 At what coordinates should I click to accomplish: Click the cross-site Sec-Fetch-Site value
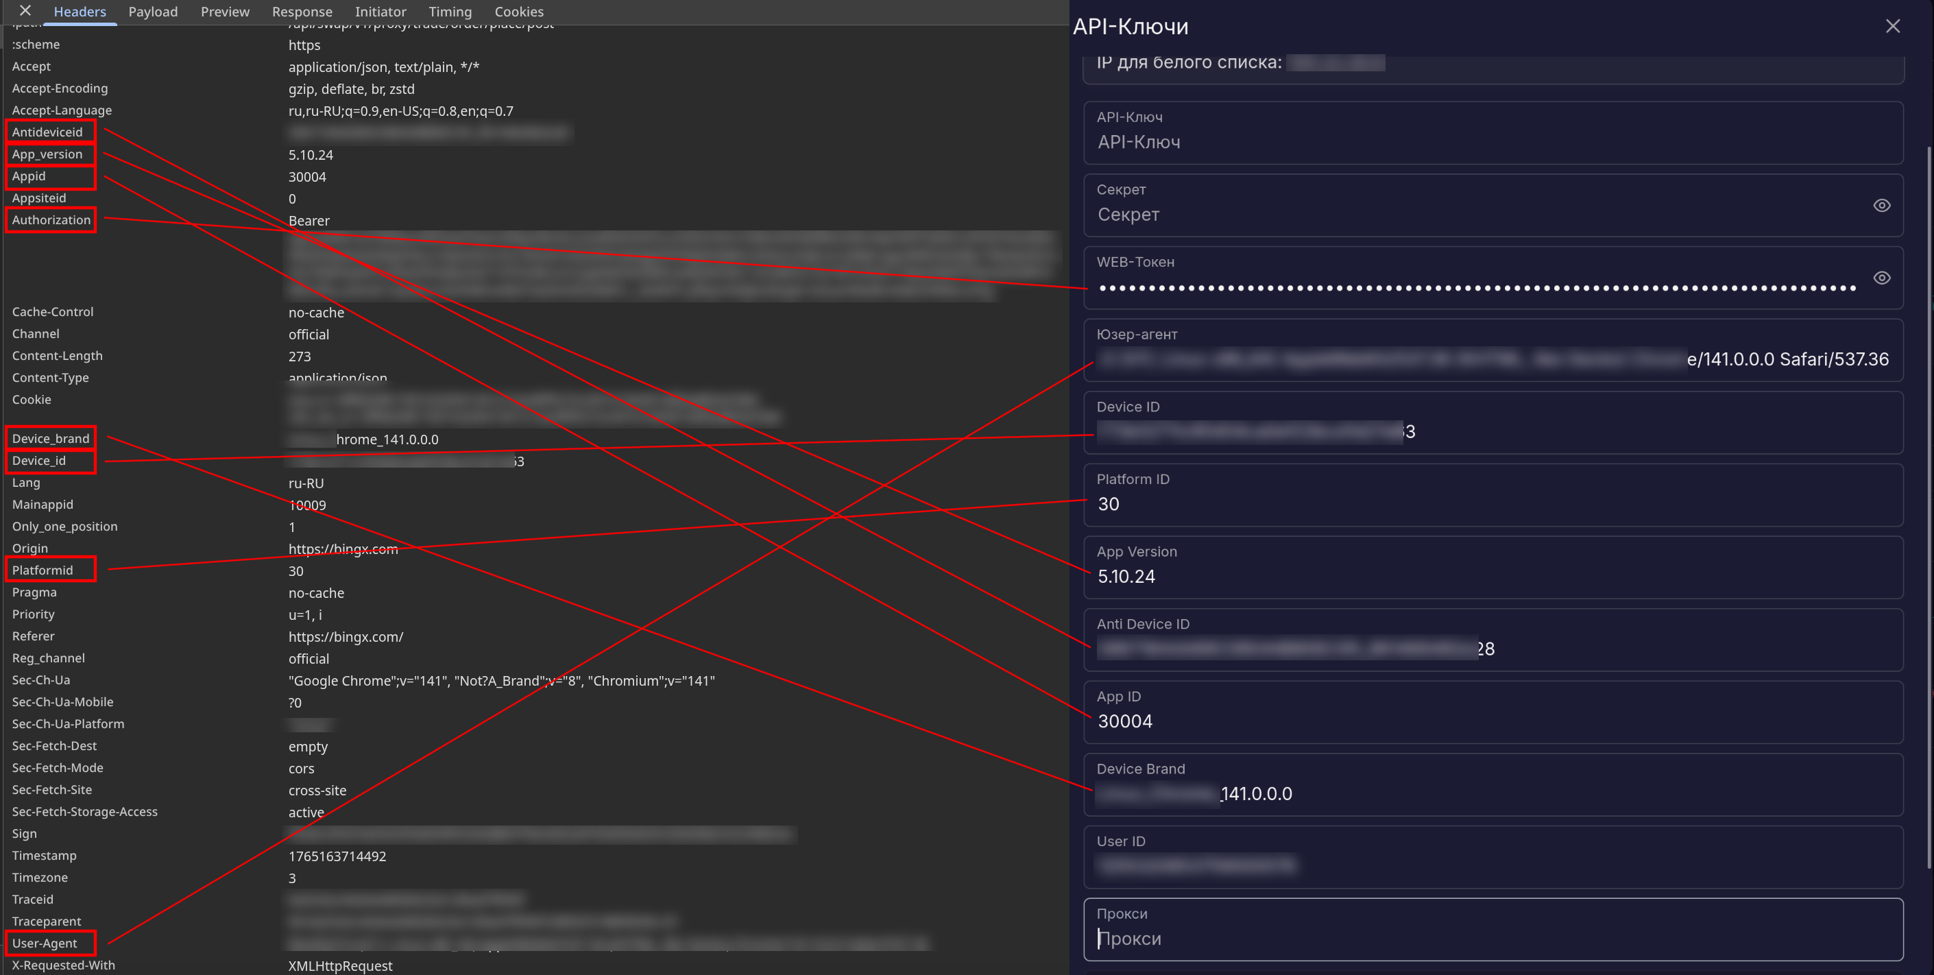(x=317, y=791)
